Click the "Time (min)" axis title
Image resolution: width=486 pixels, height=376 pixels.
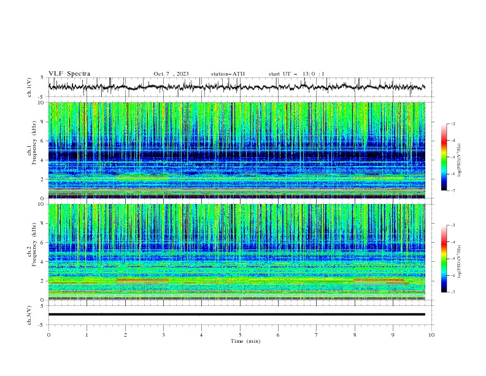(245, 341)
